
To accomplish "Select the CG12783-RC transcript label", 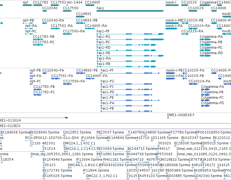I will [44, 42].
